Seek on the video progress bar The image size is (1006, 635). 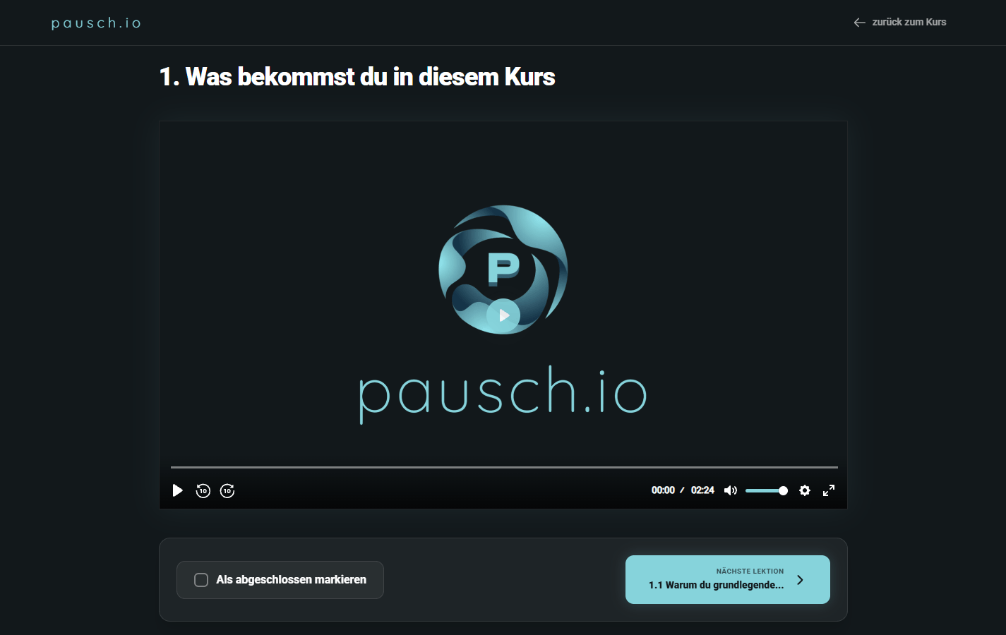pyautogui.click(x=504, y=467)
